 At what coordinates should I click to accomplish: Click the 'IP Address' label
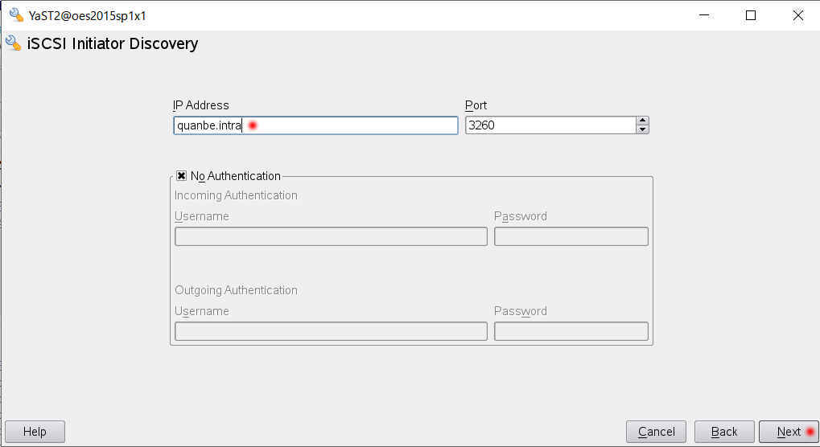[x=201, y=105]
